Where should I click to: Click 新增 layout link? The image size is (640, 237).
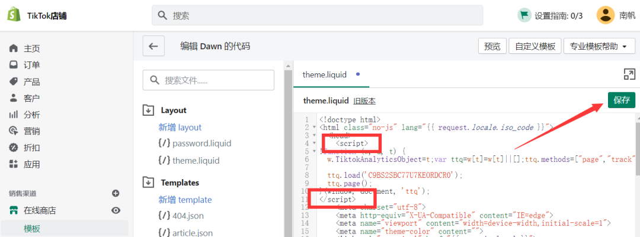tap(180, 127)
